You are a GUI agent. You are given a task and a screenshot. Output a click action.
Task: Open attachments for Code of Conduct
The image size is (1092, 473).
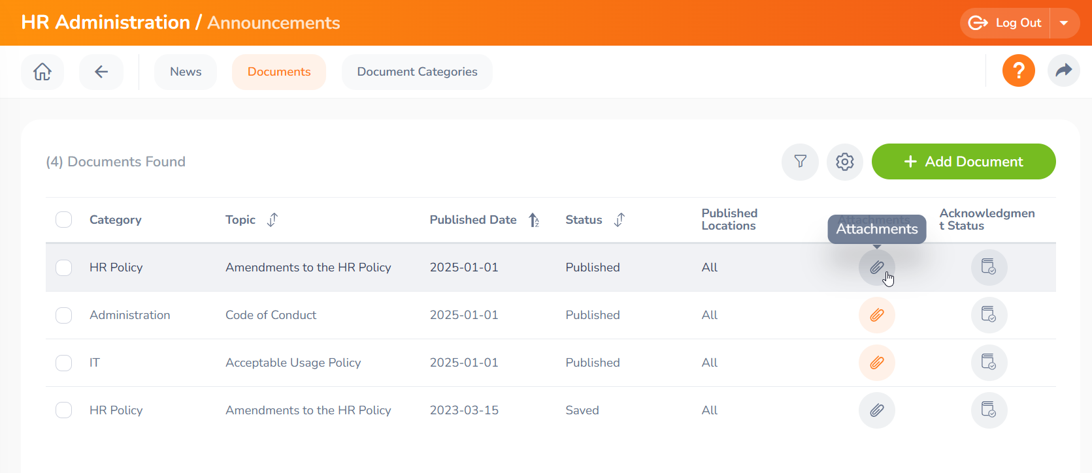(x=877, y=315)
